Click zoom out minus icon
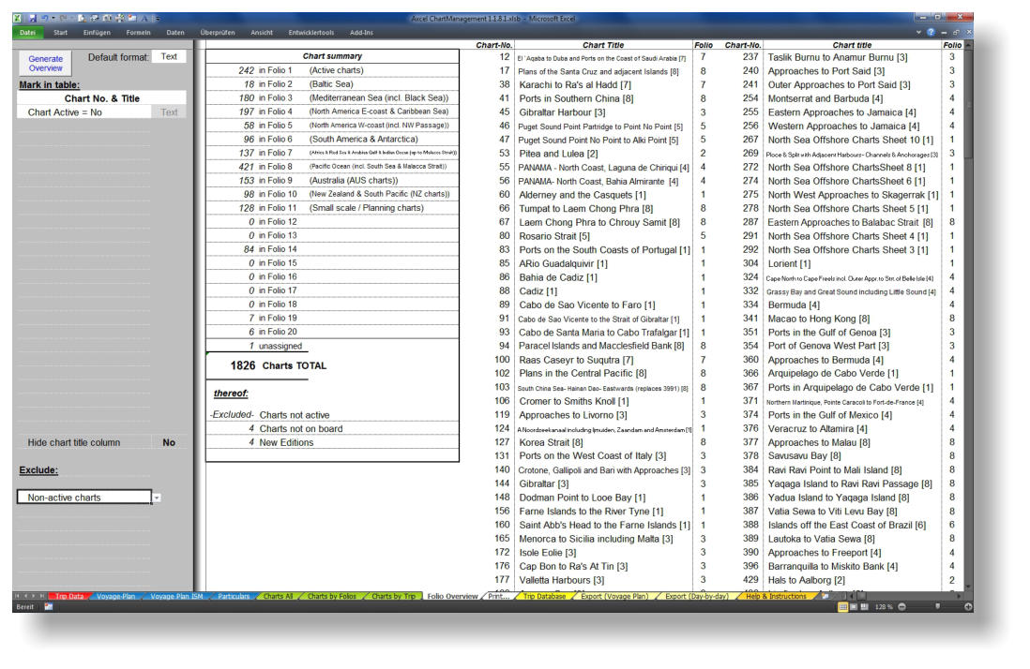Image resolution: width=1030 pixels, height=669 pixels. click(x=903, y=606)
